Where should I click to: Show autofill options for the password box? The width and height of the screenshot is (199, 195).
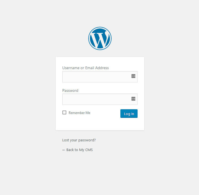point(133,99)
